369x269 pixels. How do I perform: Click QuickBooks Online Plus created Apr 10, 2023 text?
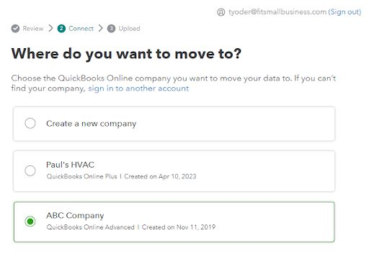[x=121, y=176]
